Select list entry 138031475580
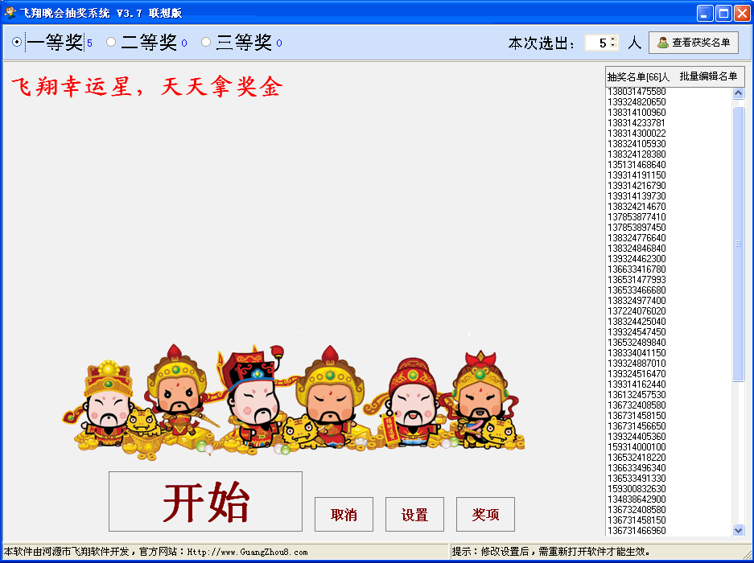 click(x=637, y=92)
